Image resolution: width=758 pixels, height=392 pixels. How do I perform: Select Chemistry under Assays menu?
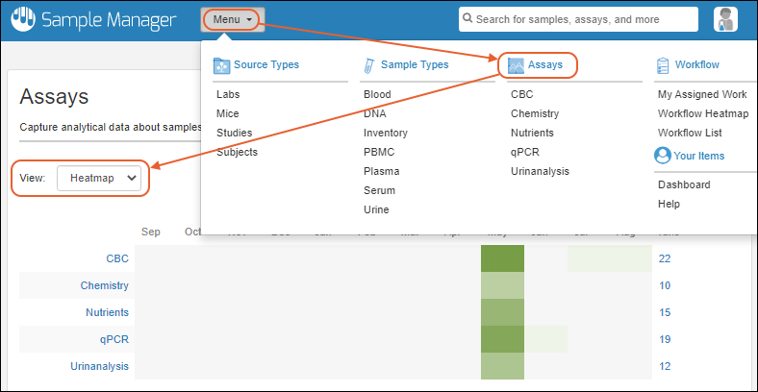tap(534, 113)
